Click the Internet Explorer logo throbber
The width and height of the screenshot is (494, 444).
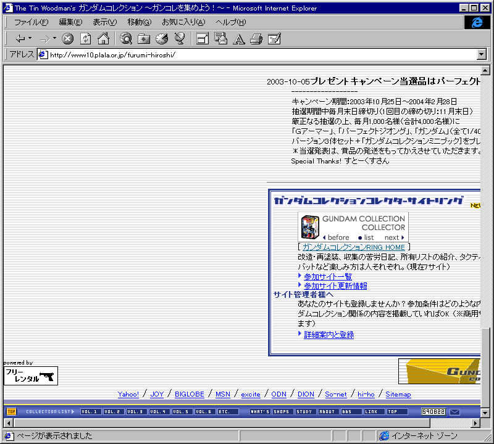(x=477, y=22)
